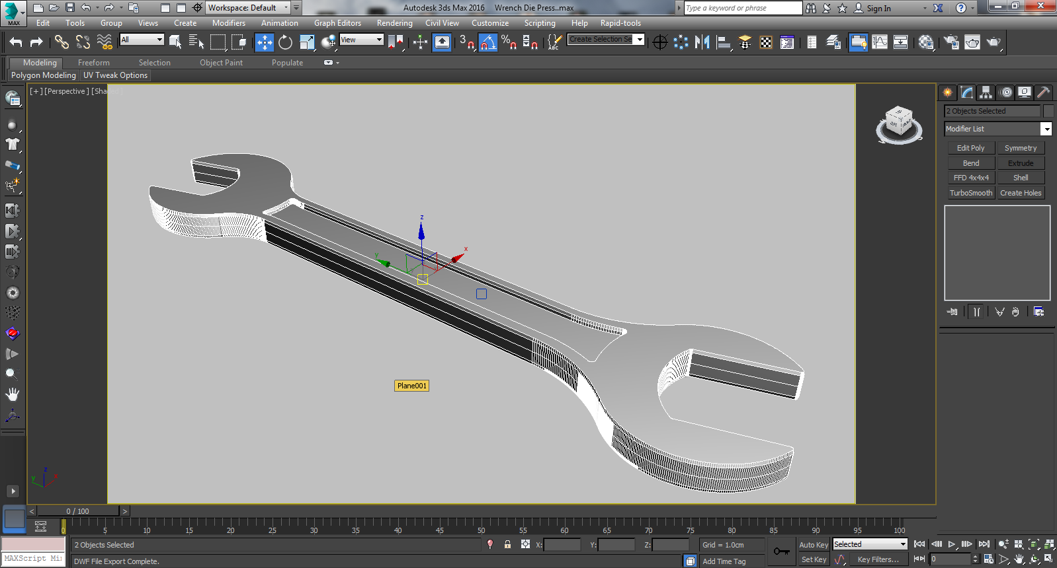Open the Modifiers menu

coord(229,23)
